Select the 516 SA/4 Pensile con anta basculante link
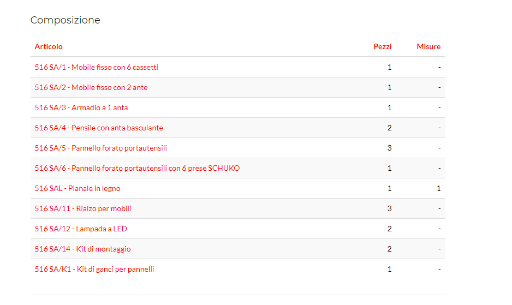 click(x=99, y=128)
